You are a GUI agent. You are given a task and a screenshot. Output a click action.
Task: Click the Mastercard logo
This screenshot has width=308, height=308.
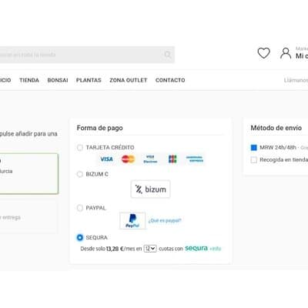point(128,159)
